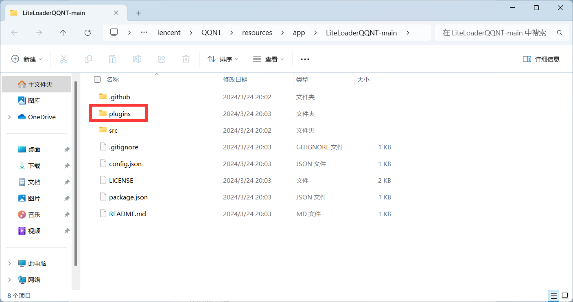Screen dimensions: 573x302
Task: Switch to large thumbnail view at bottom right
Action: click(x=564, y=295)
